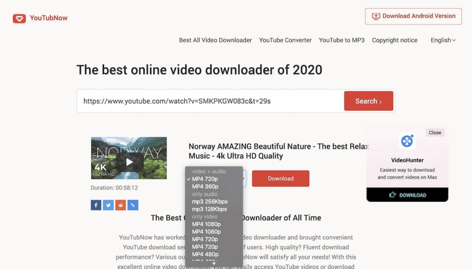
Task: Click the black DOWNLOAD ad button
Action: (x=407, y=195)
